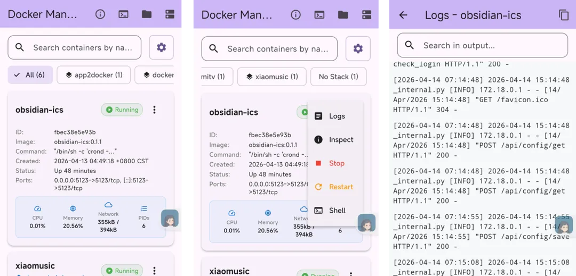Tap 'Logs - obsidian-ics' header title

pyautogui.click(x=473, y=15)
